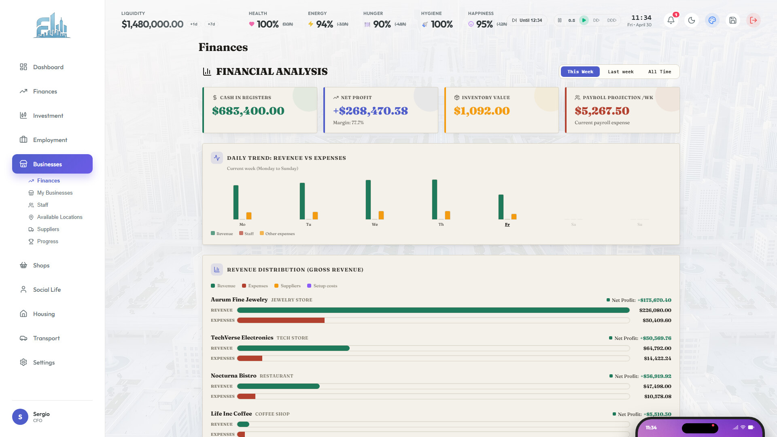777x437 pixels.
Task: Advance time by +7d
Action: point(211,24)
